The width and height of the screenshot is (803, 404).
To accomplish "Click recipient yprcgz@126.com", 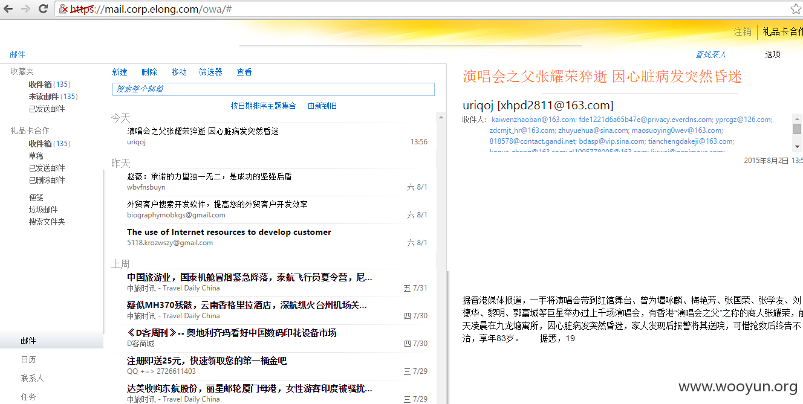I will (x=743, y=120).
